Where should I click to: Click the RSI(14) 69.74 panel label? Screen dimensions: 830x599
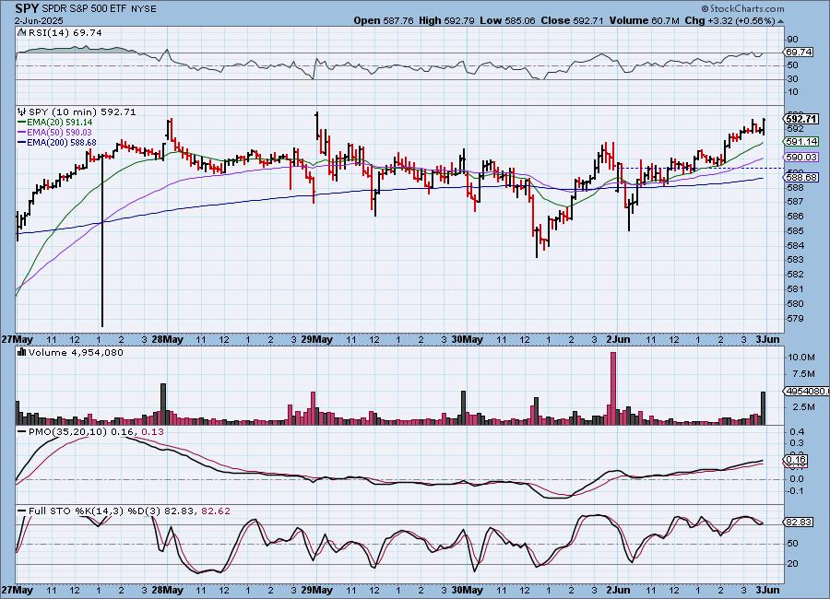(65, 33)
